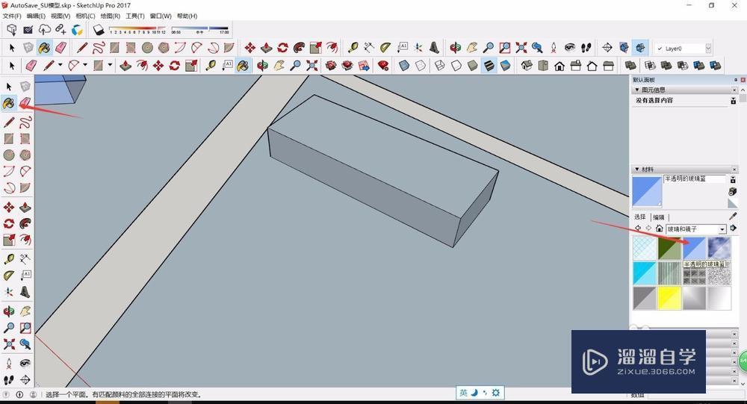This screenshot has width=747, height=404.
Task: Click the Help (H) menu
Action: 187,16
